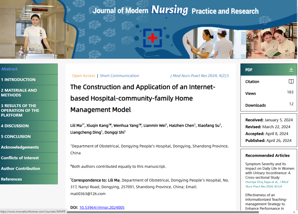
Task: Jump to 1 Introduction section
Action: tap(29, 80)
